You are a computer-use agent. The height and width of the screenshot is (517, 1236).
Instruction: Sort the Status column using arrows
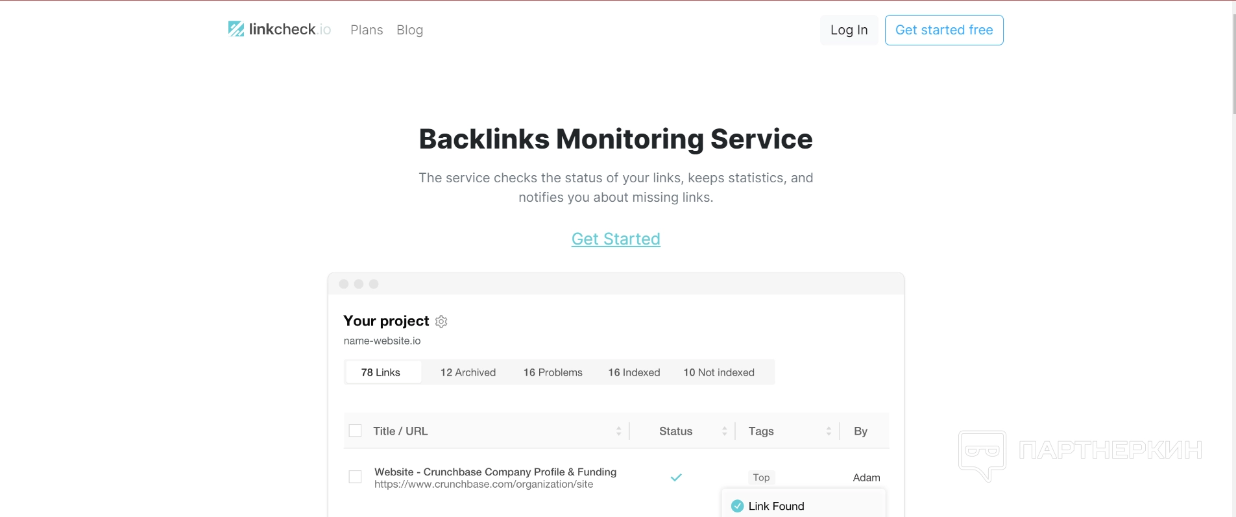(725, 431)
